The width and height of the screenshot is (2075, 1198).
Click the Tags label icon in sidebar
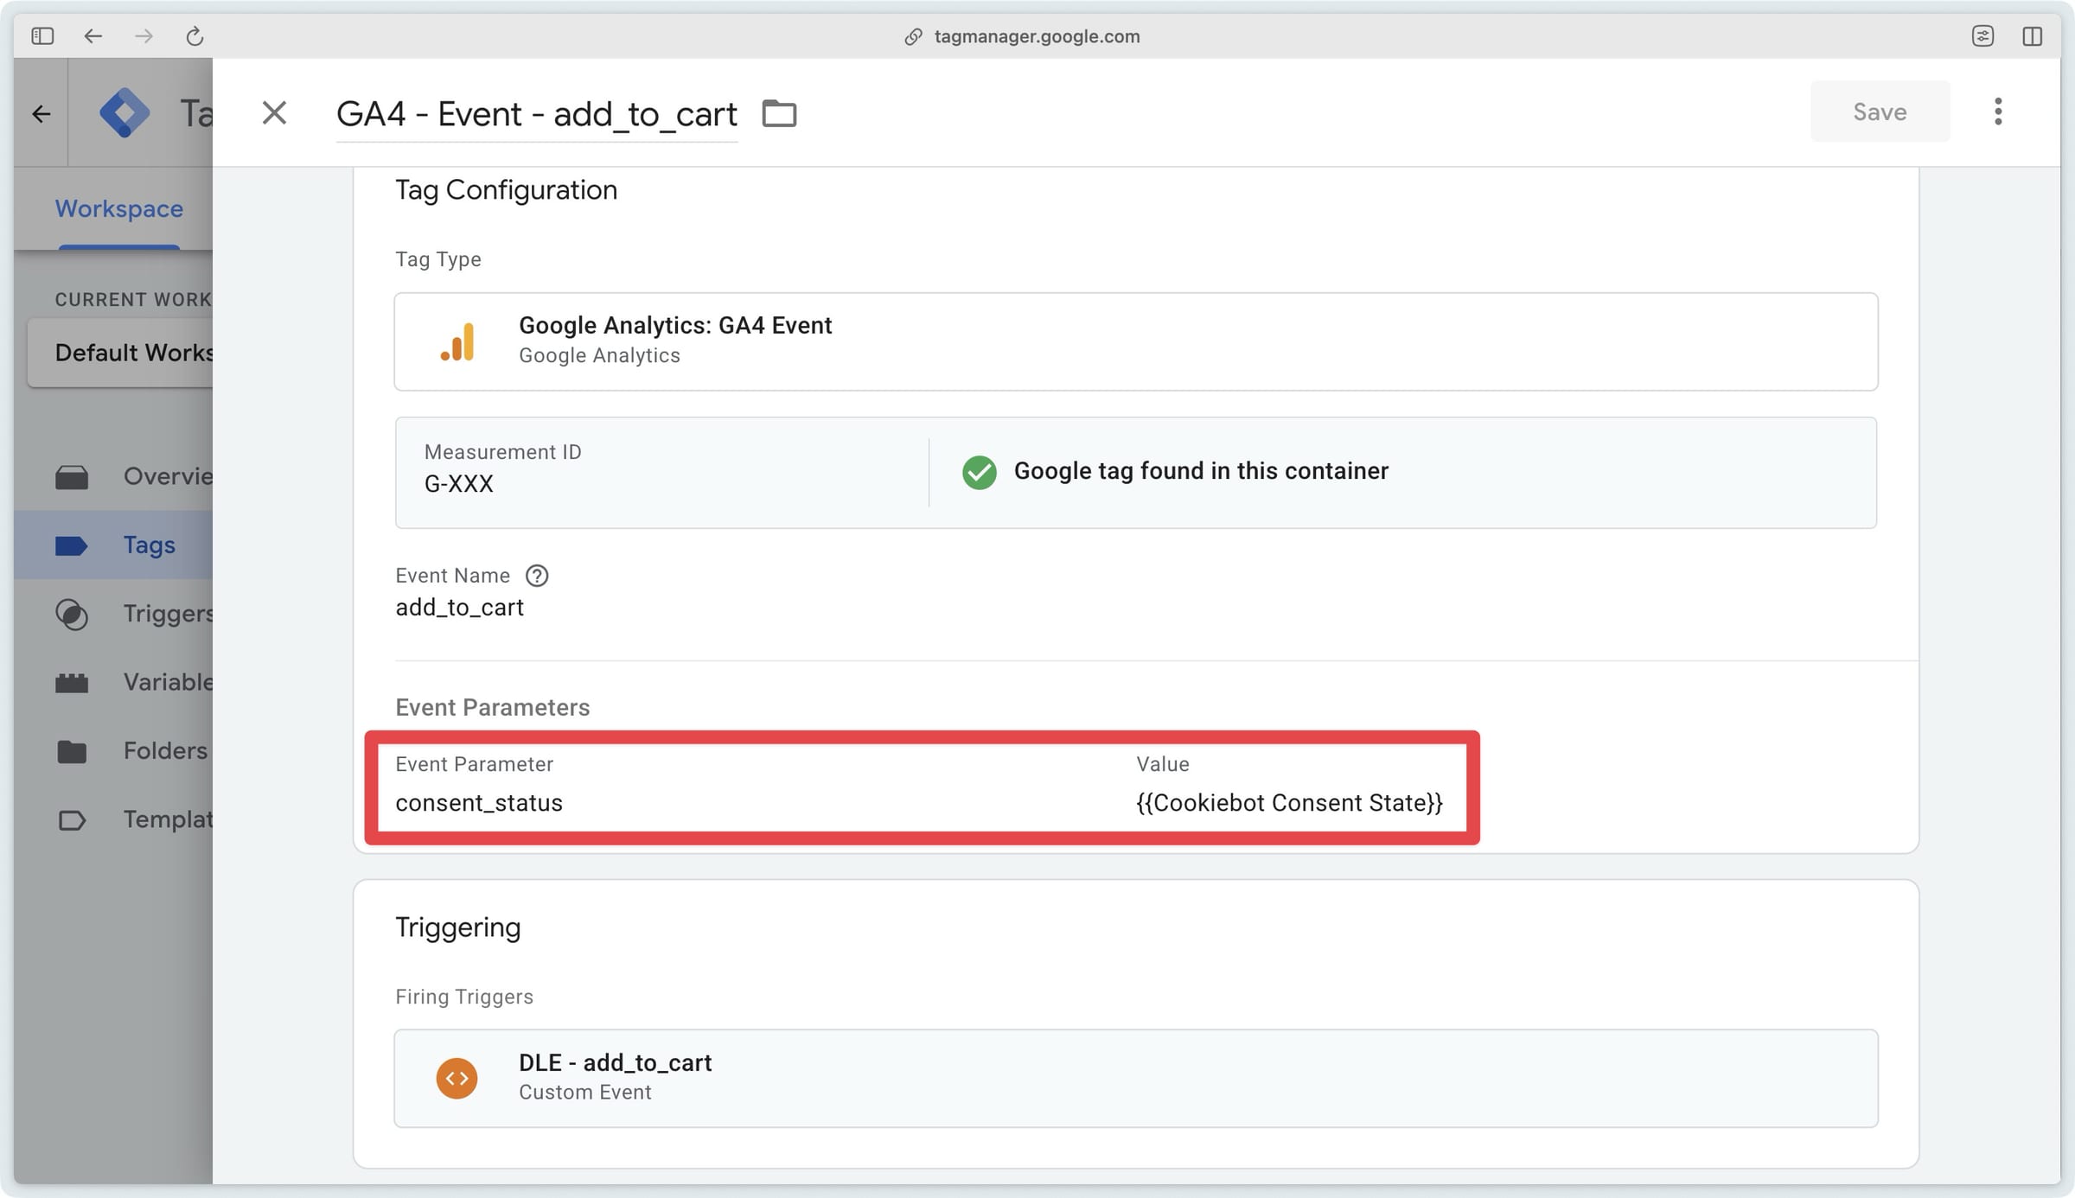[72, 545]
